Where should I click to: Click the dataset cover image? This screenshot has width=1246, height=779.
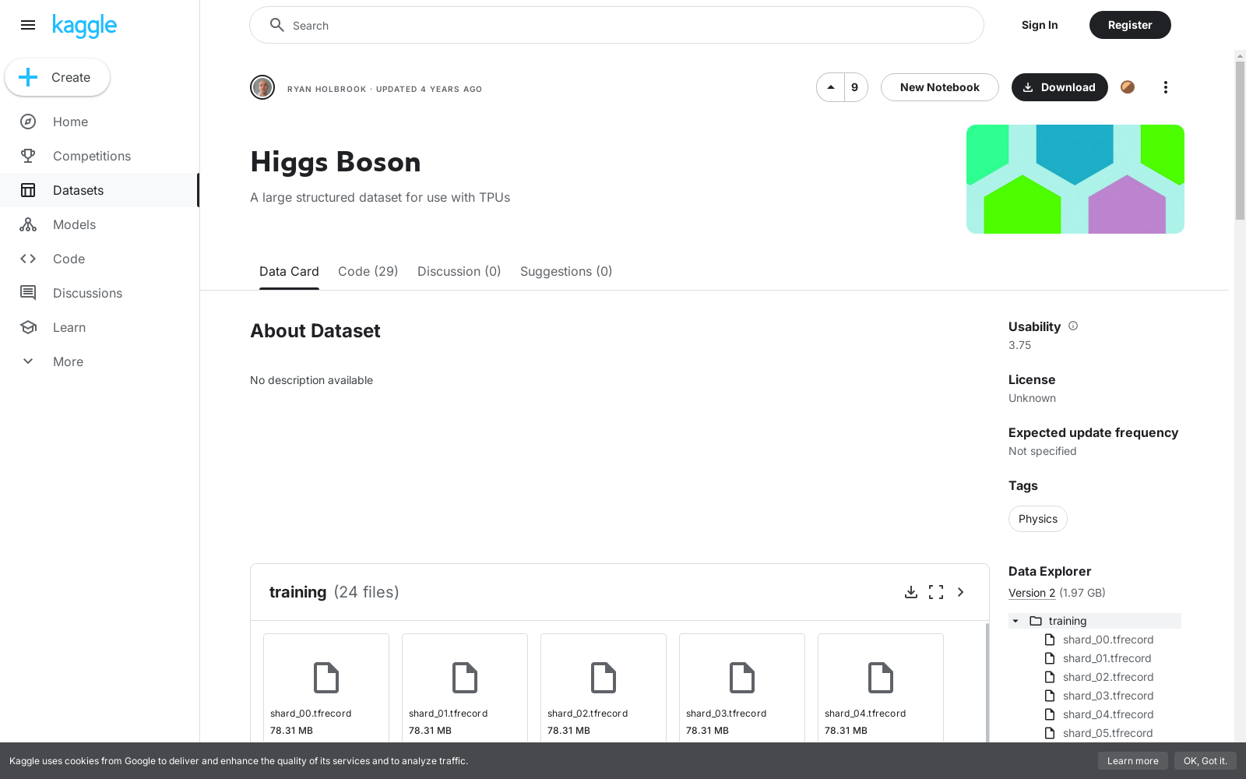tap(1075, 179)
